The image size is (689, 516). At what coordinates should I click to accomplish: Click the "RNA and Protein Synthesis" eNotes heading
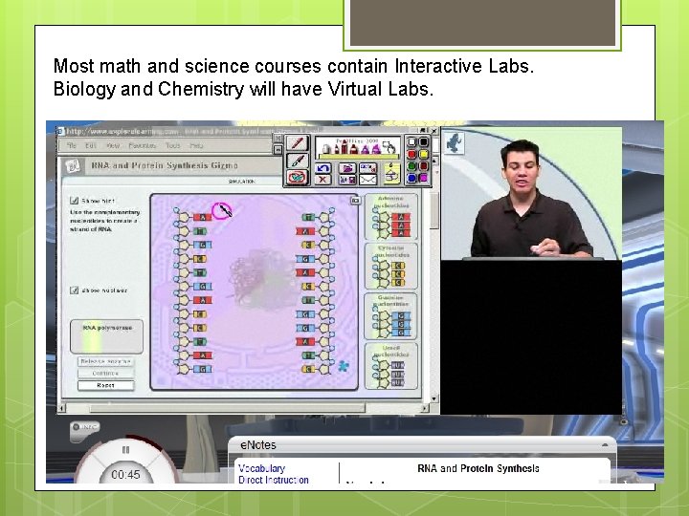pos(478,468)
